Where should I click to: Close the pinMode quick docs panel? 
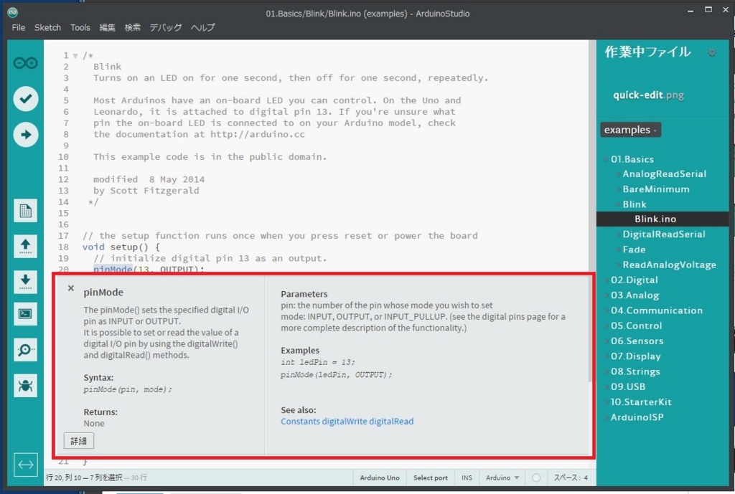click(71, 288)
